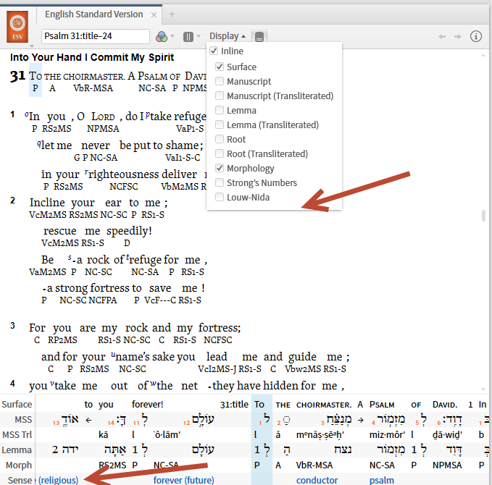Click 'CHOIRMASTER.' in the ribbon Surface row
Image resolution: width=492 pixels, height=485 pixels.
(324, 405)
